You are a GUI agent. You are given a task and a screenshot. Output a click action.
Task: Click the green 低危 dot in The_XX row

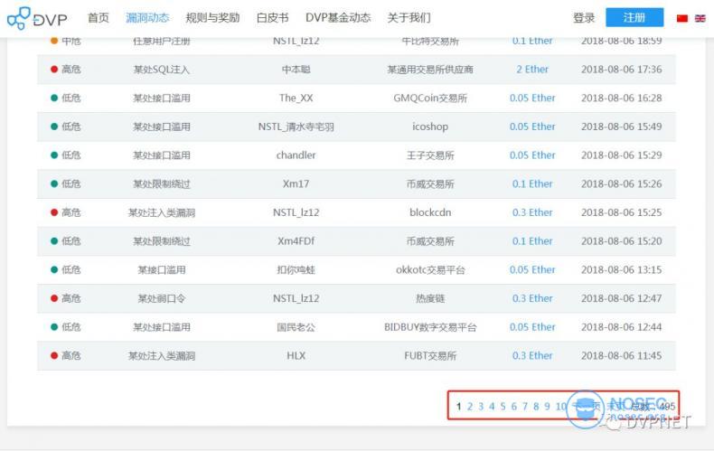54,98
